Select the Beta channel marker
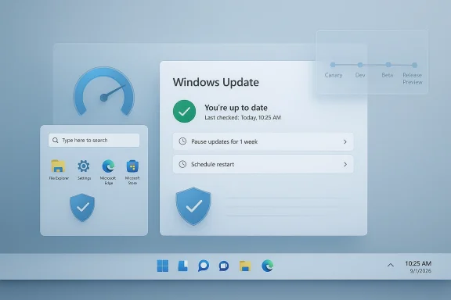This screenshot has height=300, width=451. pyautogui.click(x=388, y=65)
